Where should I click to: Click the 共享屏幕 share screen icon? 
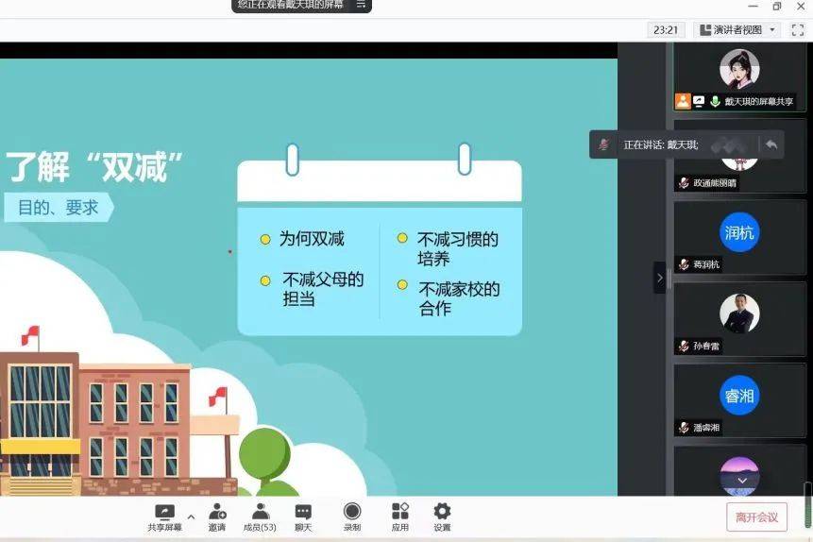click(164, 513)
